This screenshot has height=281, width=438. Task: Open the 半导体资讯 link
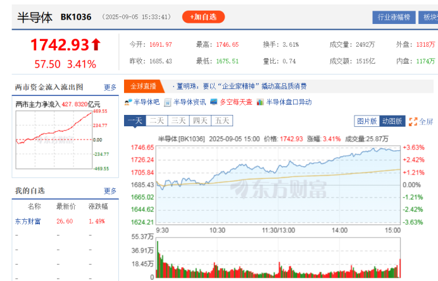point(190,102)
